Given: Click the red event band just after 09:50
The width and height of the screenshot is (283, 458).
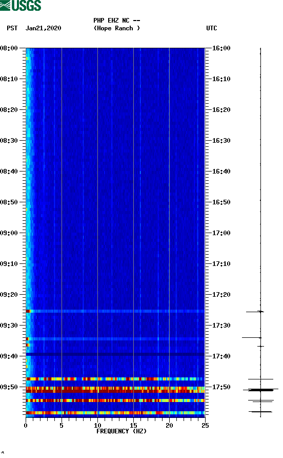Looking at the screenshot, I should 115,390.
